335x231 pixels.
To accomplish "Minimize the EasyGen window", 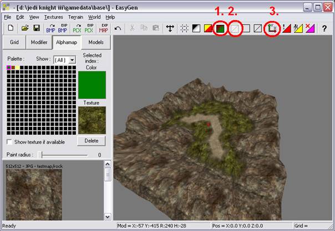I will point(307,7).
